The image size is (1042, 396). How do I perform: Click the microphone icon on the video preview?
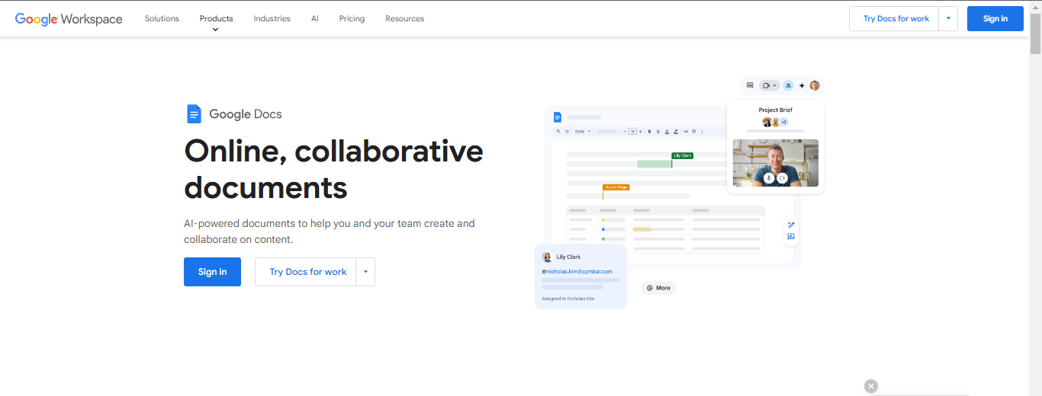pyautogui.click(x=769, y=178)
